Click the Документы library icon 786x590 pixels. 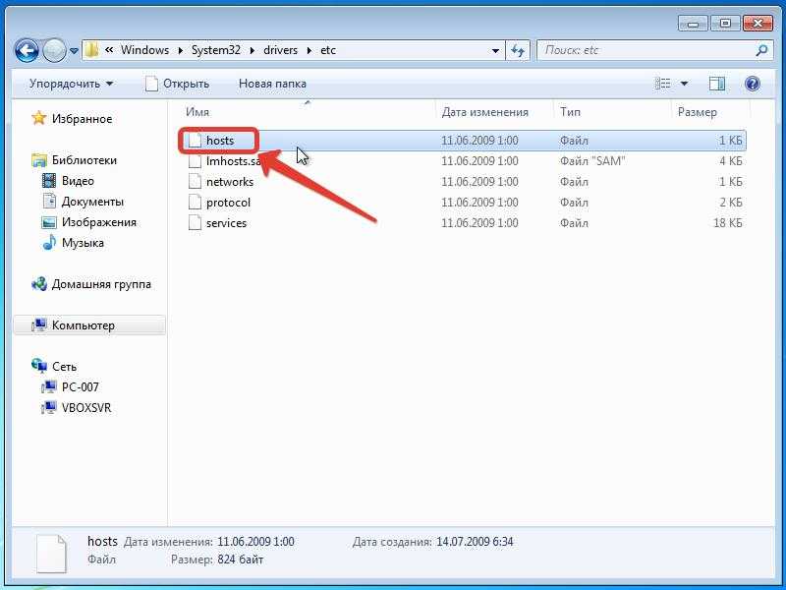pos(49,202)
